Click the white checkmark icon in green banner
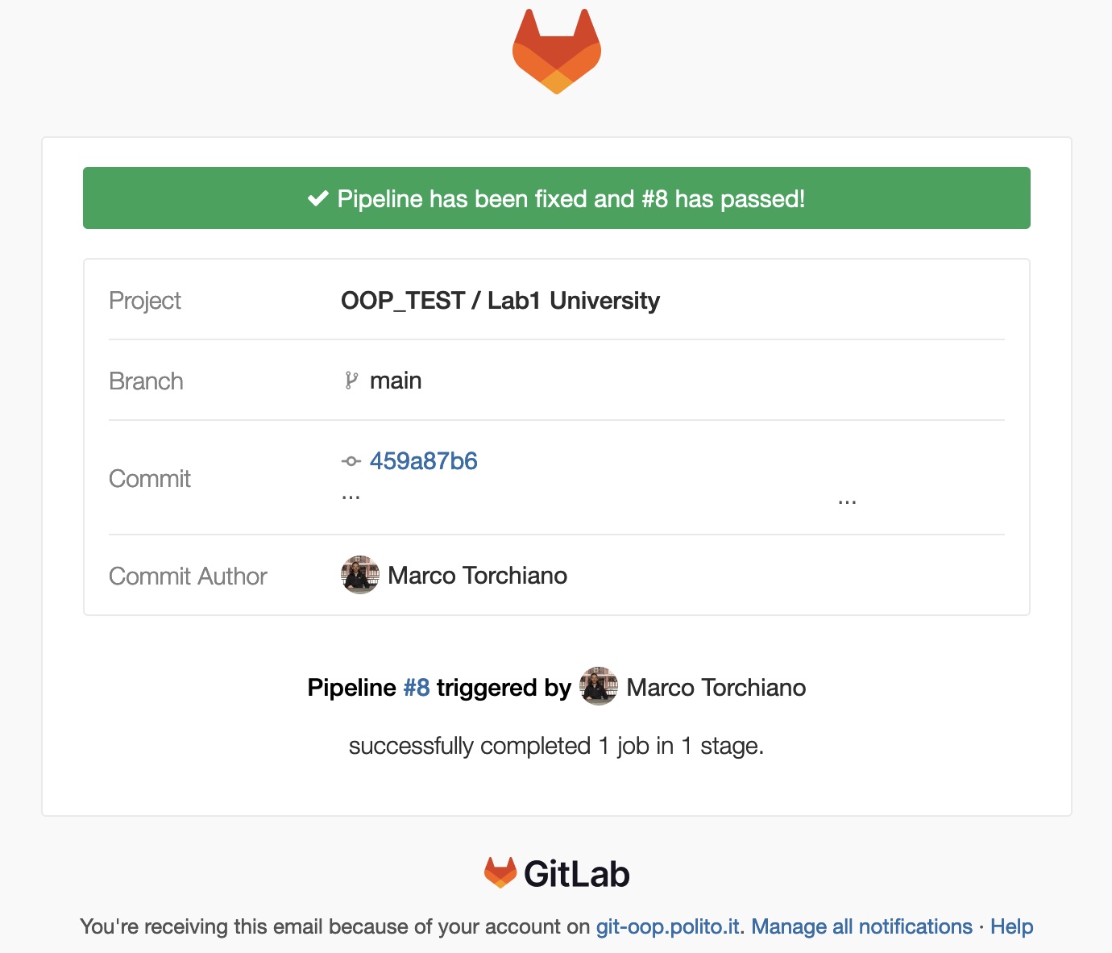The width and height of the screenshot is (1112, 953). pyautogui.click(x=318, y=198)
